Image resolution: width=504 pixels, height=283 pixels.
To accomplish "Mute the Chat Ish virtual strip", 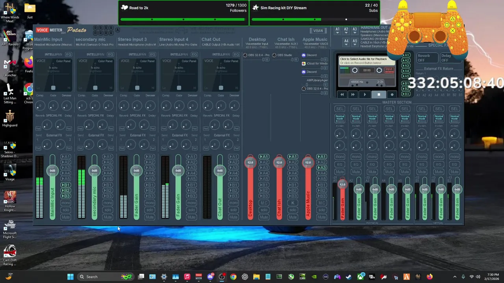I will [x=293, y=217].
